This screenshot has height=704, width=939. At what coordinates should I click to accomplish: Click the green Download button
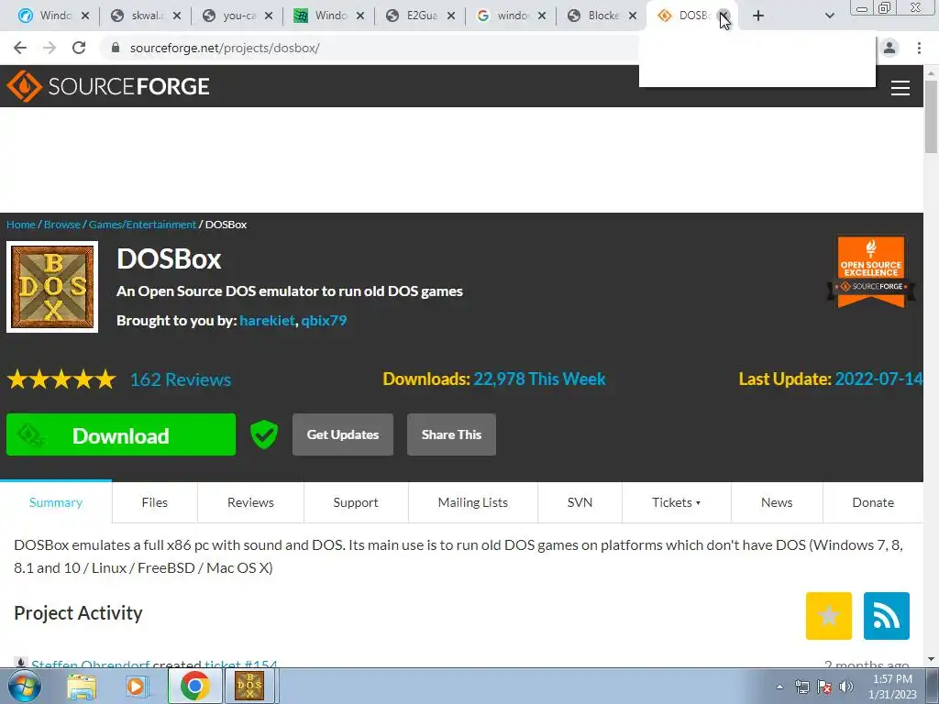pyautogui.click(x=121, y=434)
